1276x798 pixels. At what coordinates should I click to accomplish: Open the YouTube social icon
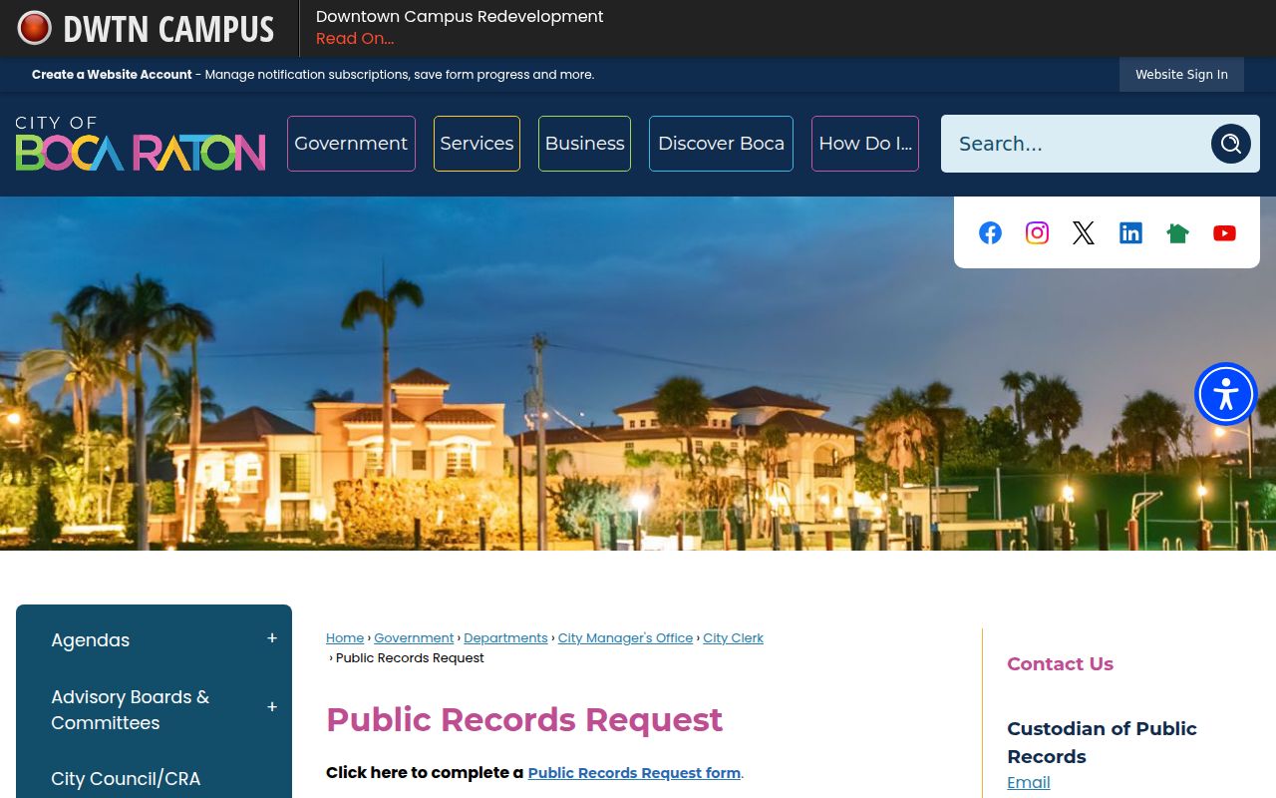tap(1224, 232)
